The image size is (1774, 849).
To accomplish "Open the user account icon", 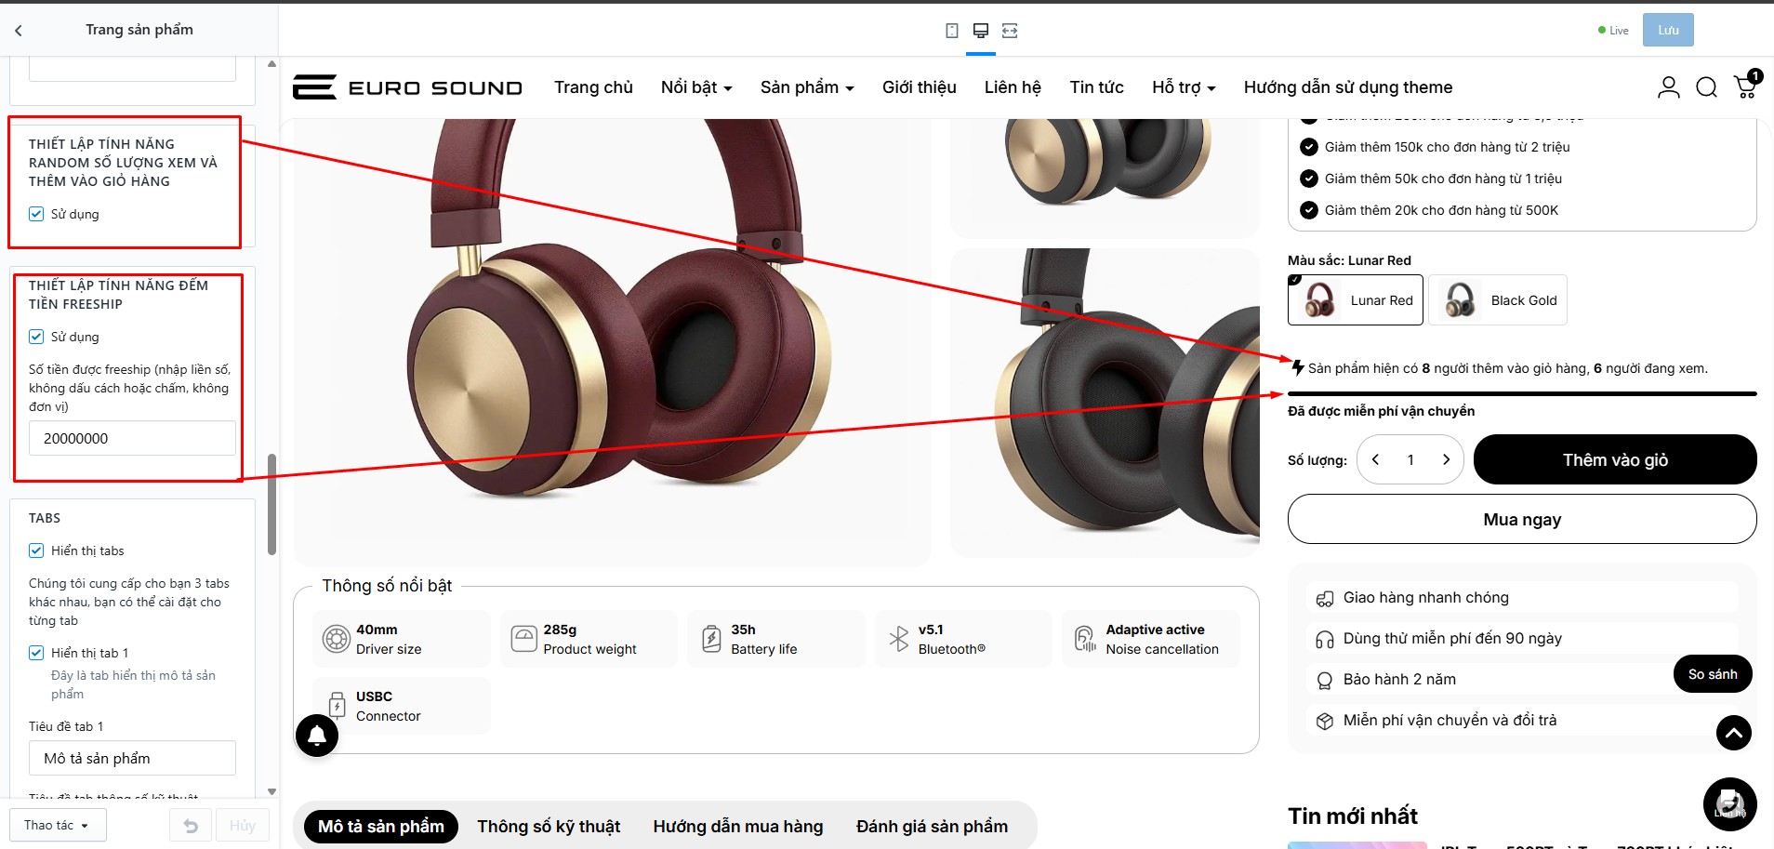I will click(1669, 87).
